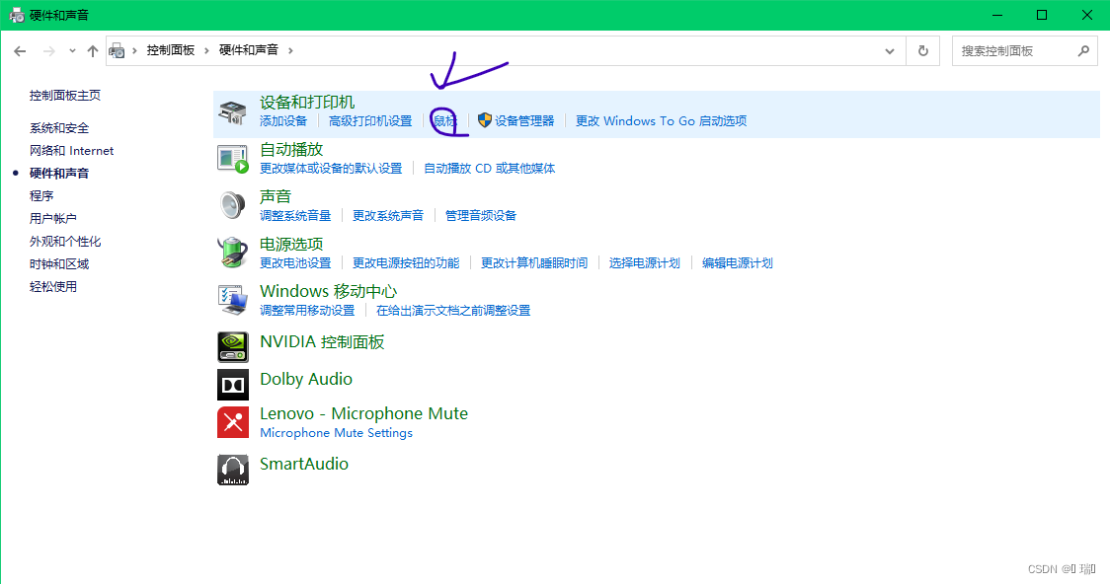
Task: Open the Lenovo Microphone Mute icon
Action: 233,422
